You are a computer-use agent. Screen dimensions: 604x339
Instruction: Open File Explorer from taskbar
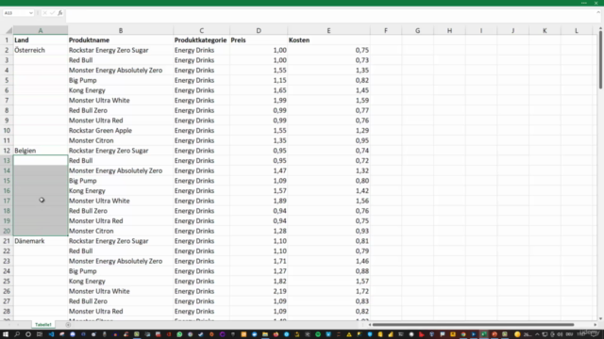pos(265,334)
